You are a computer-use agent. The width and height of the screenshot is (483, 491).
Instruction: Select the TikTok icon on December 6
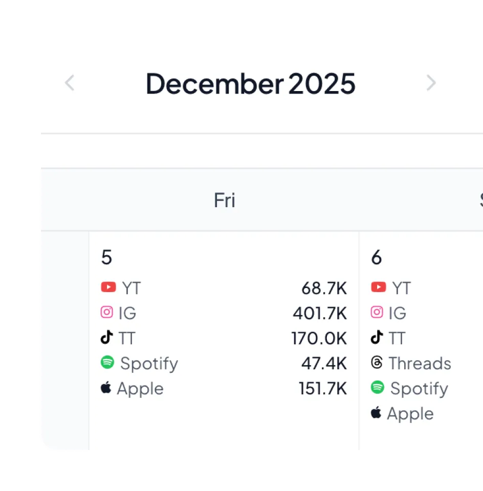click(377, 337)
